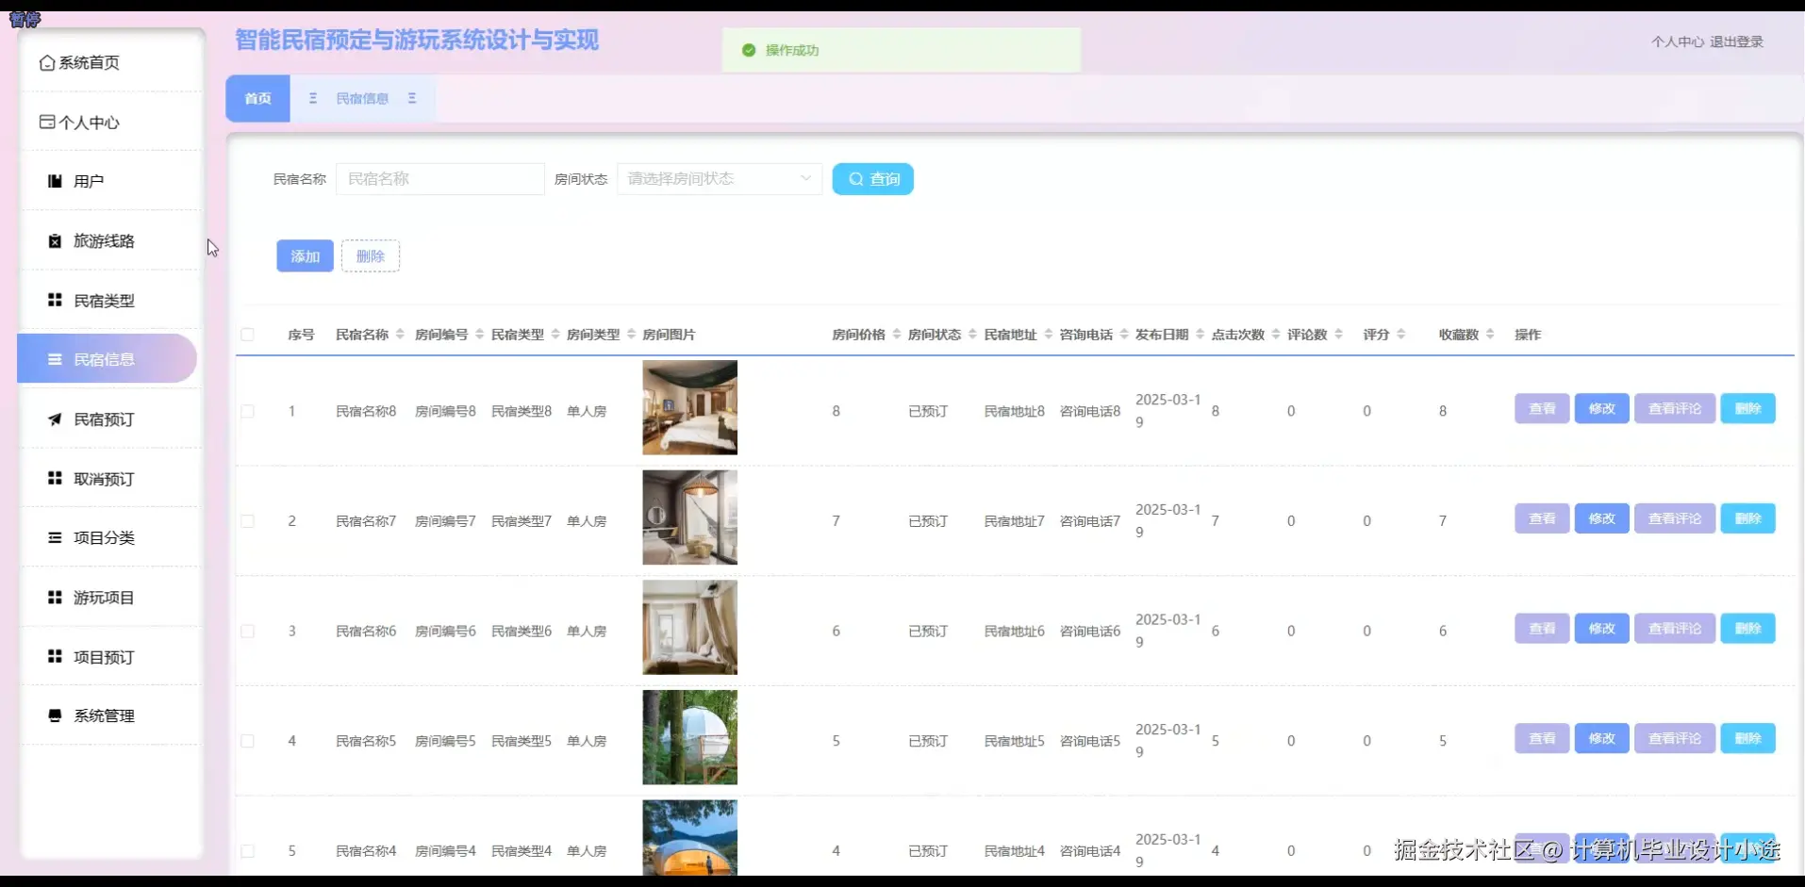Click the 取消预订 grid icon
The width and height of the screenshot is (1805, 887).
(x=55, y=478)
